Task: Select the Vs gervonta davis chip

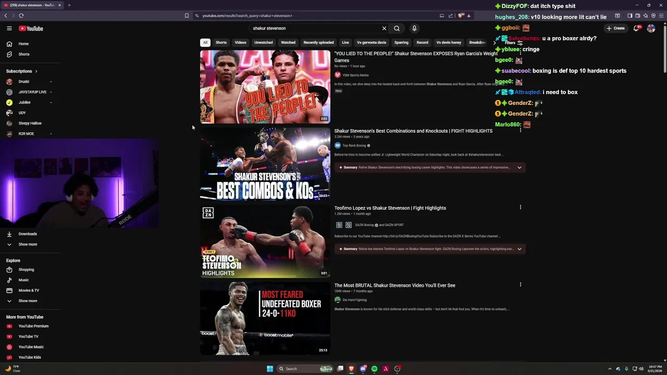Action: click(372, 43)
